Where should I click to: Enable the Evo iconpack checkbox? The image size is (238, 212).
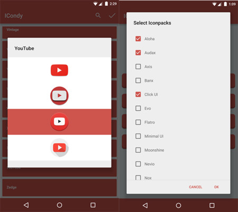(x=138, y=108)
